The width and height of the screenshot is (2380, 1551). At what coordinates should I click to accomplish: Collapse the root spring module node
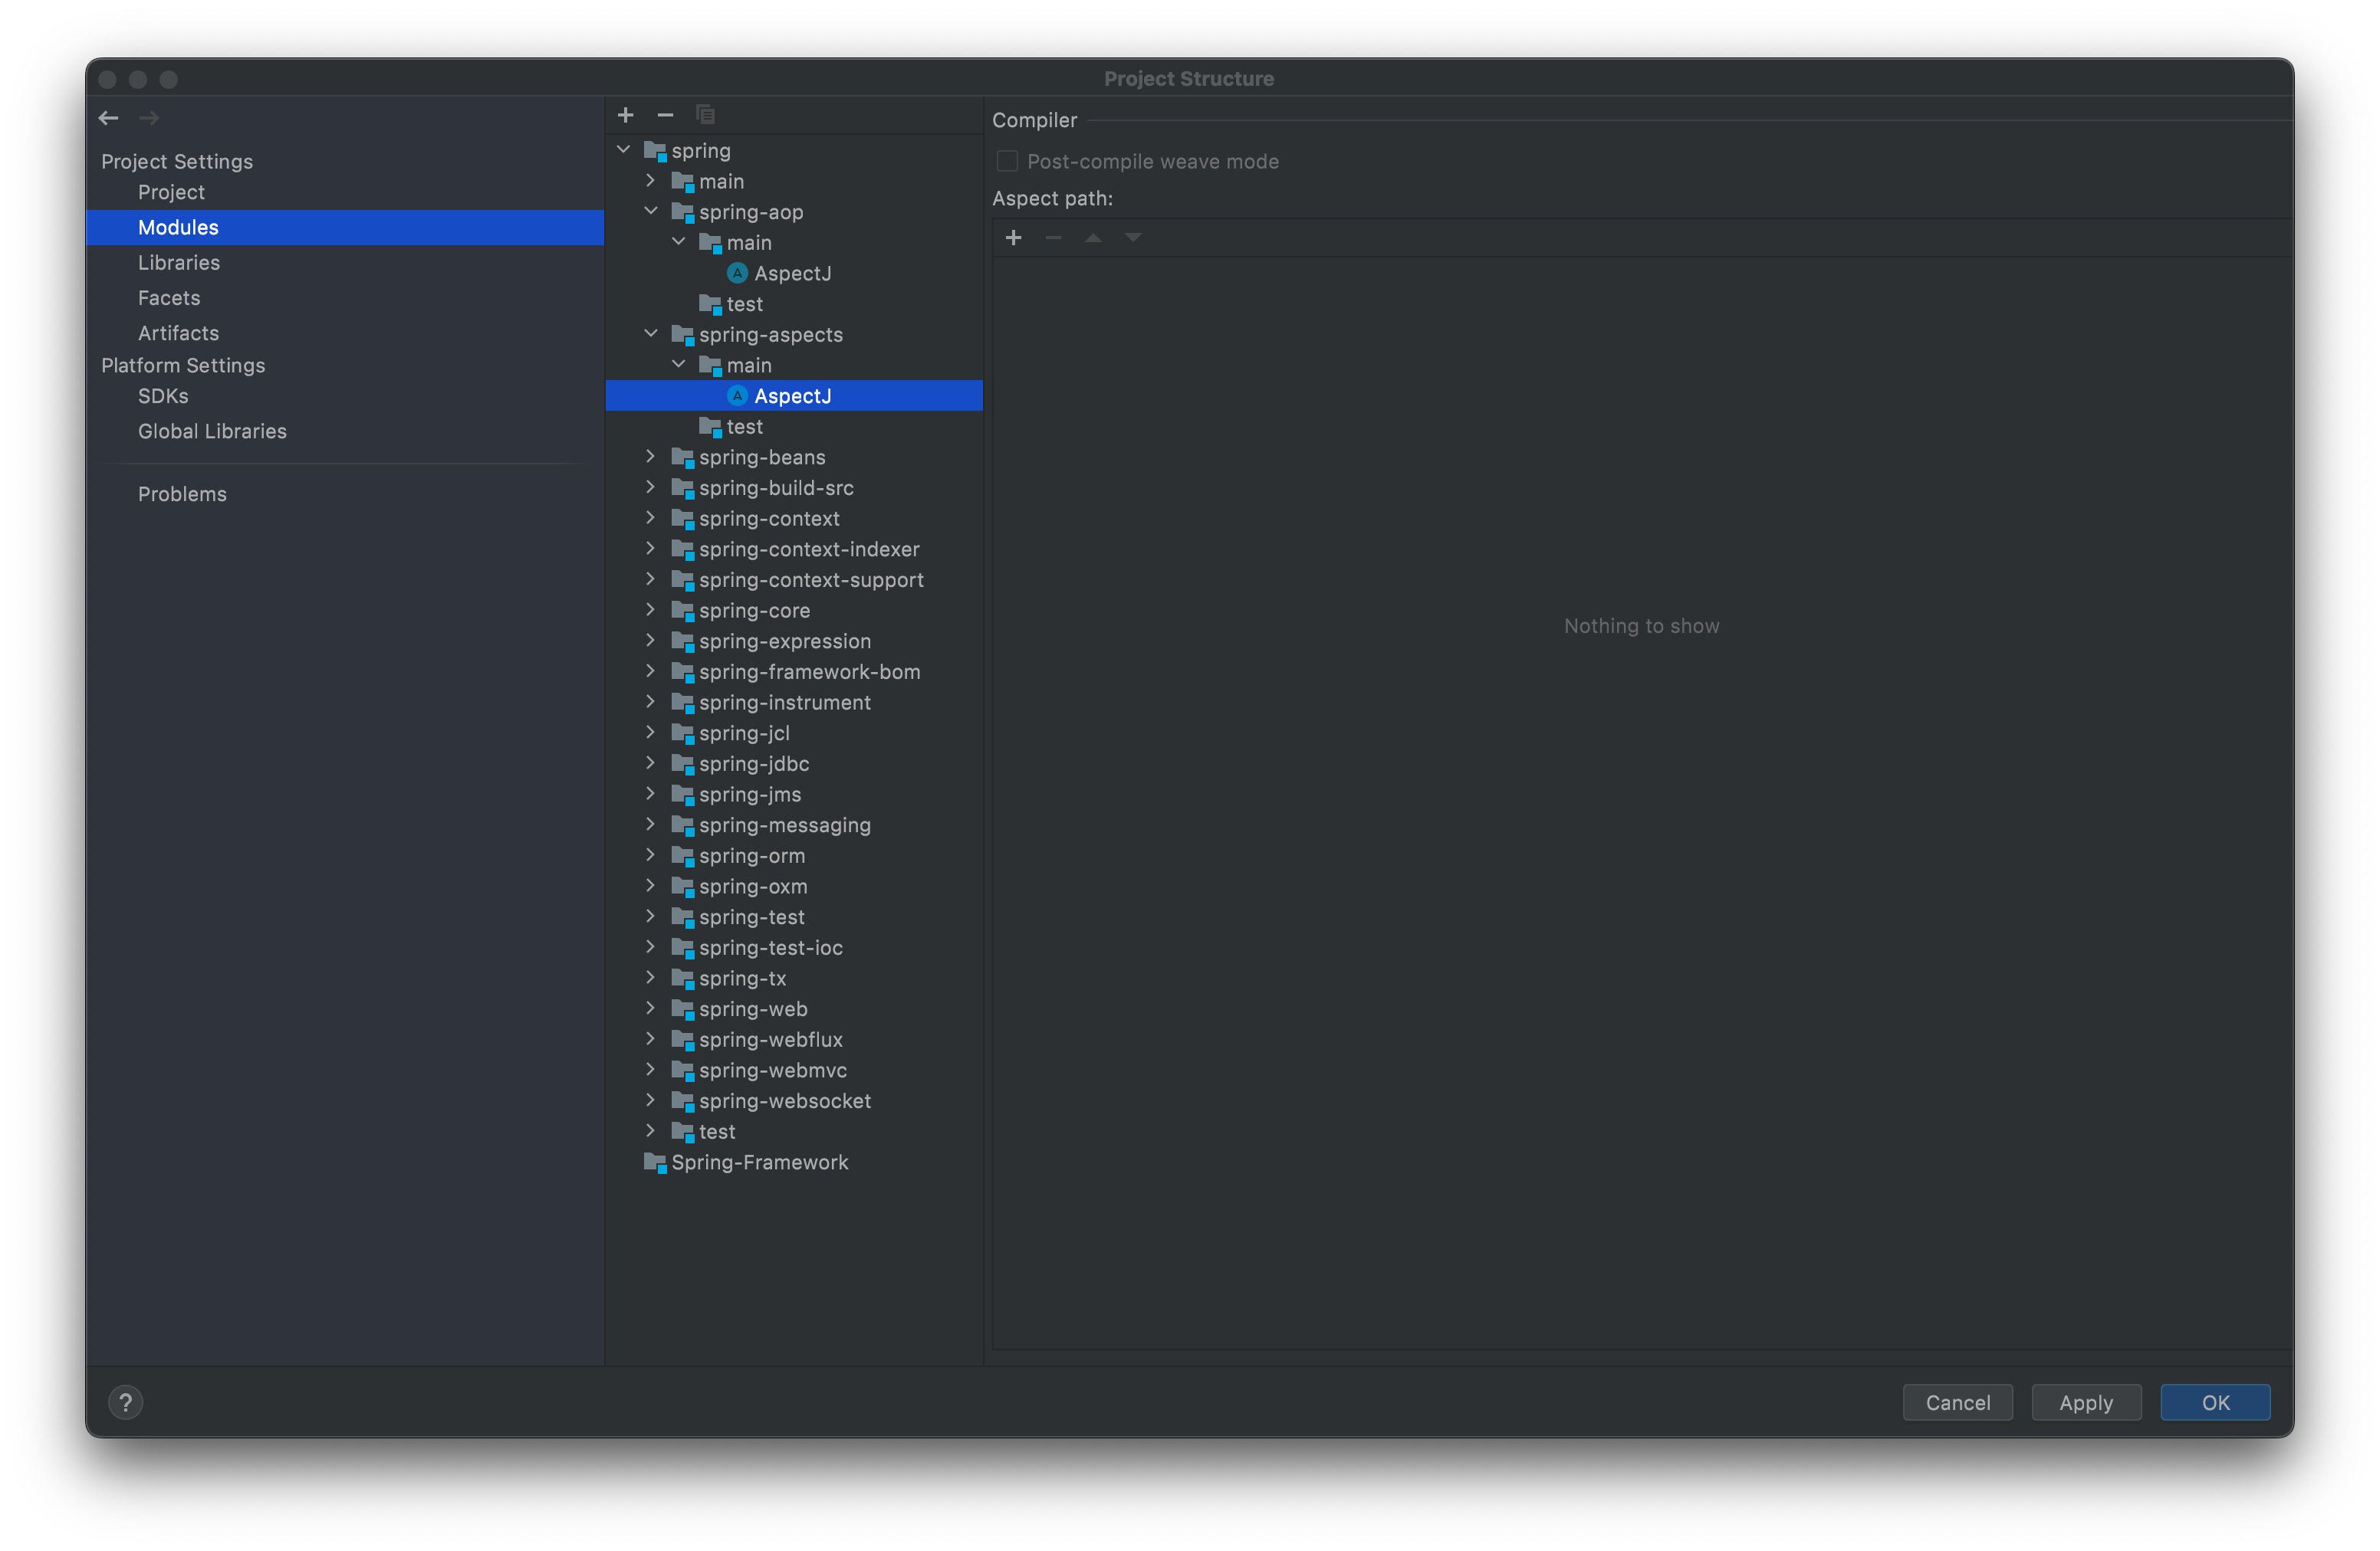(624, 150)
